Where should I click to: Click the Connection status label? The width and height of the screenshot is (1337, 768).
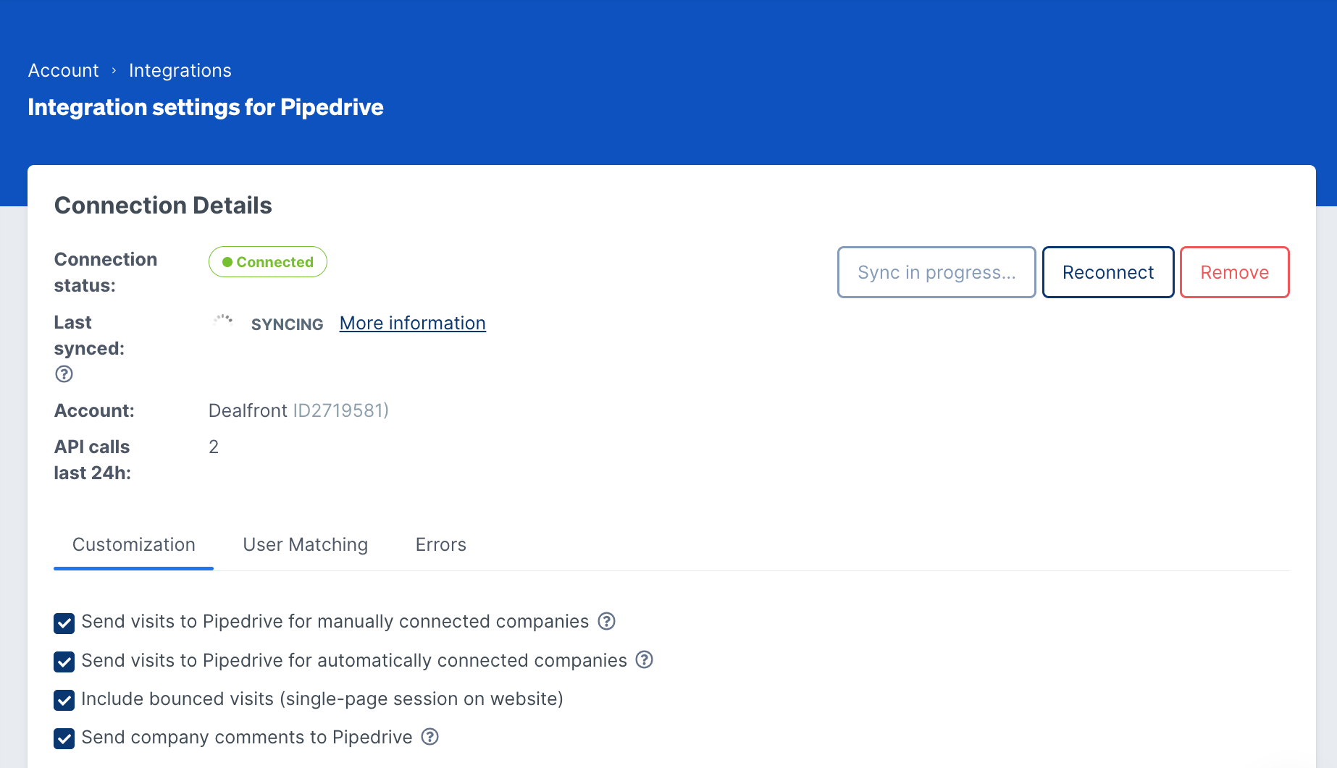click(106, 272)
